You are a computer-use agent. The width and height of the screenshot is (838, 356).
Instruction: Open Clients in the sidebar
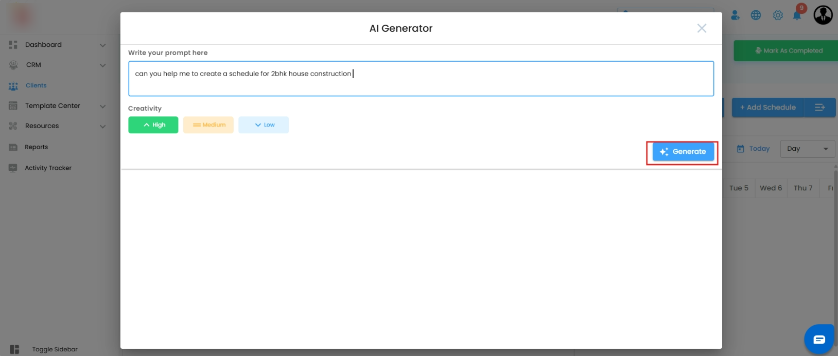pyautogui.click(x=36, y=85)
